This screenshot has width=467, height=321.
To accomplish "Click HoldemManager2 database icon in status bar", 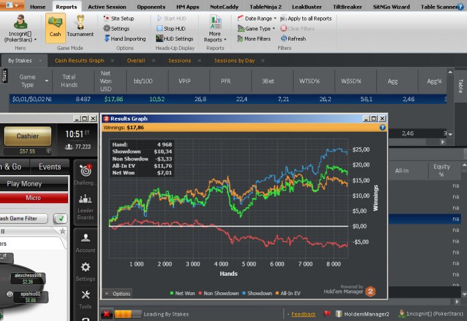I will 339,314.
